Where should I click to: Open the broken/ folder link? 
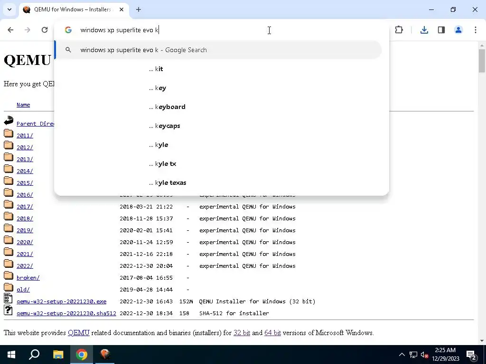pyautogui.click(x=28, y=278)
